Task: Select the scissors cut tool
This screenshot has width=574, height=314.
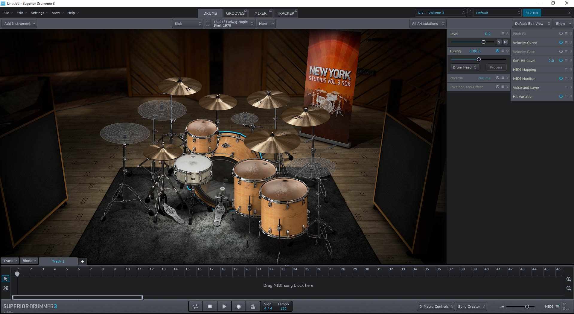Action: [x=5, y=288]
